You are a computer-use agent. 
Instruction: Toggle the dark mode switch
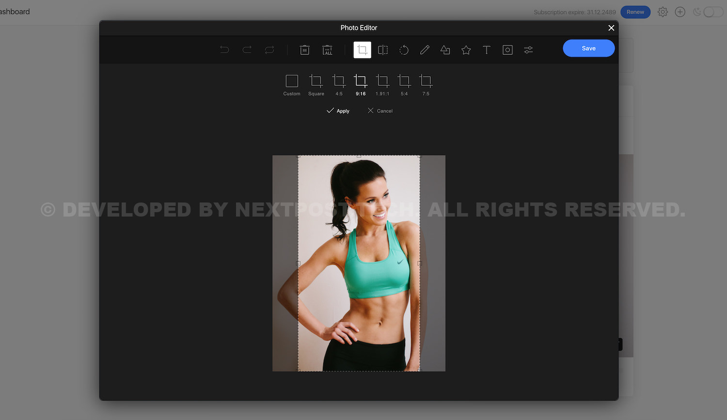[712, 12]
